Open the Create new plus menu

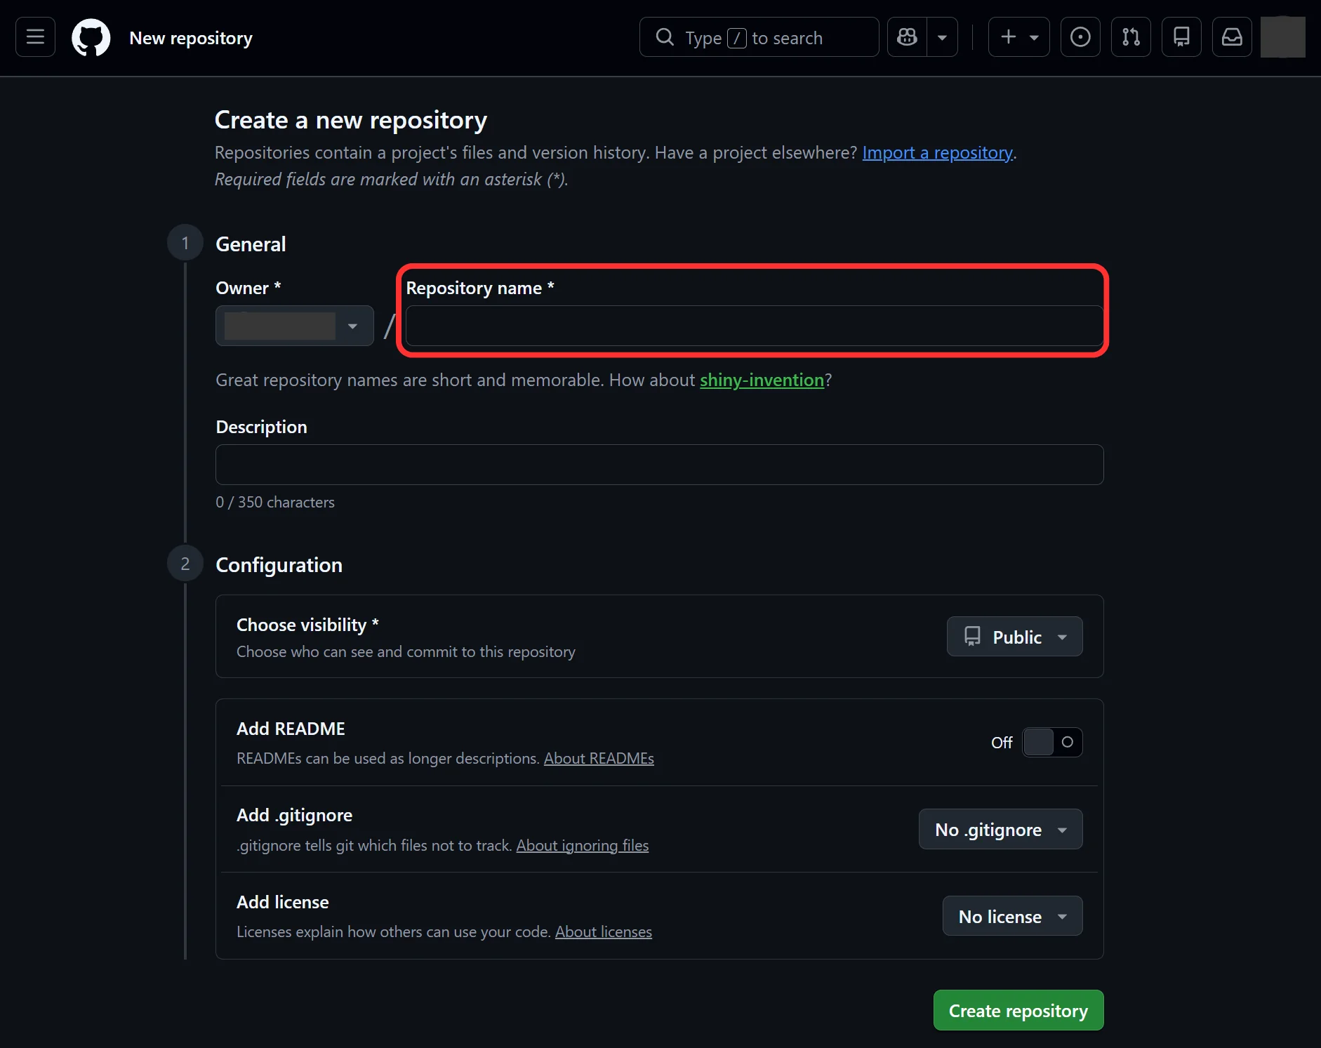pyautogui.click(x=1019, y=37)
